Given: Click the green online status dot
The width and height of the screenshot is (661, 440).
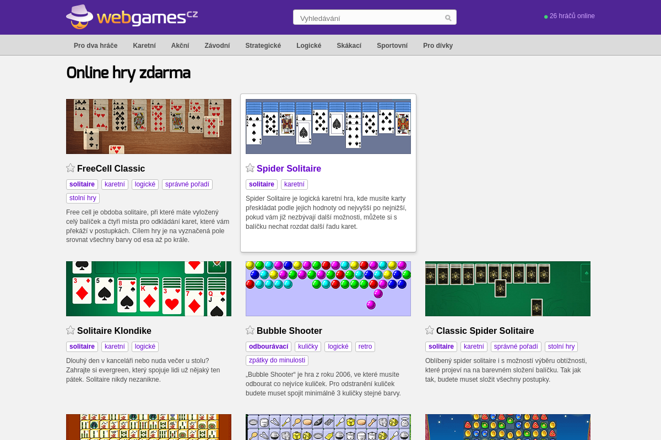Looking at the screenshot, I should tap(545, 16).
